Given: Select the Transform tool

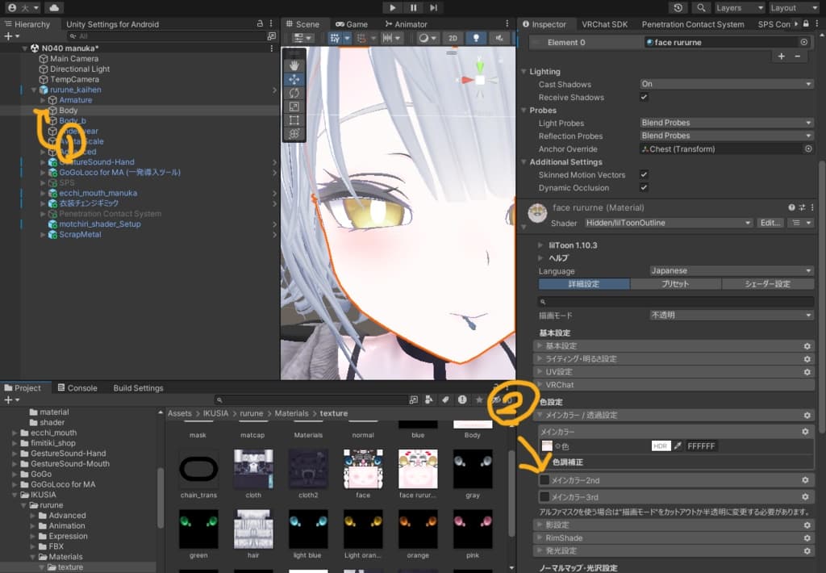Looking at the screenshot, I should [294, 134].
